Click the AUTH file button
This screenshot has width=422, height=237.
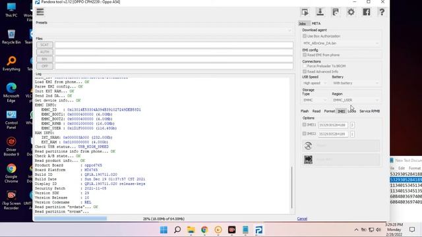point(45,52)
